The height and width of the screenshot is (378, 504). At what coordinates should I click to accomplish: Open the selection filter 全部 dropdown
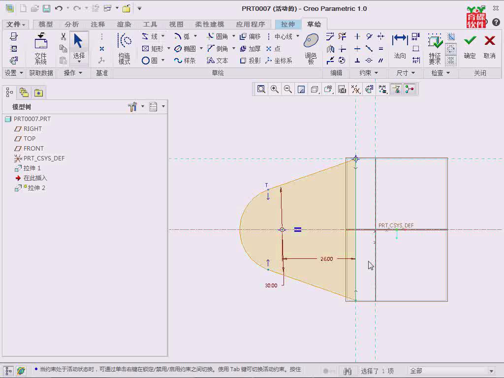(x=491, y=371)
